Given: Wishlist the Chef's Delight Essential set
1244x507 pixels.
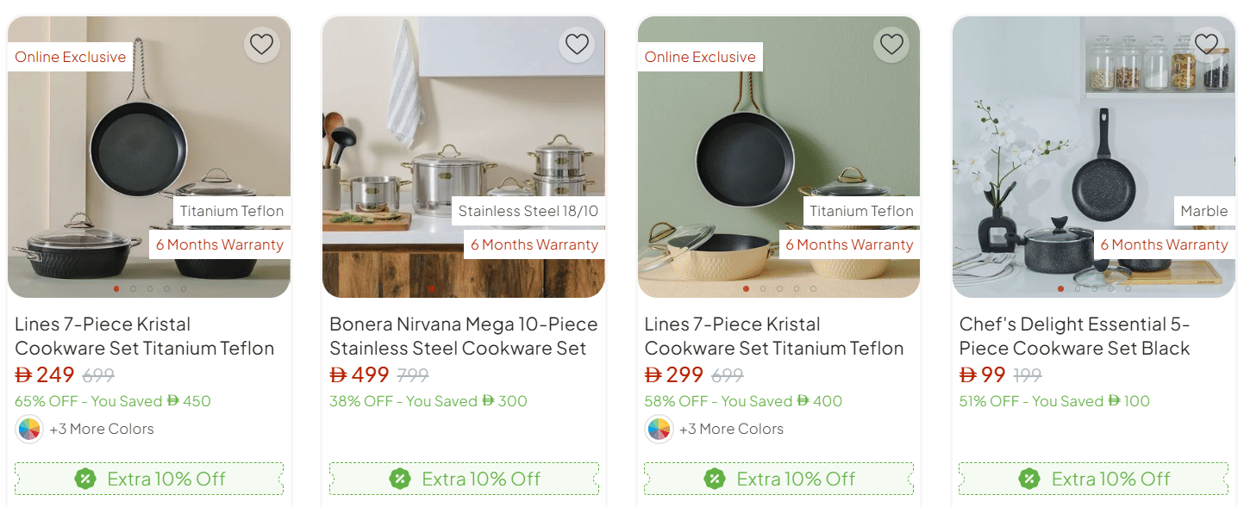Looking at the screenshot, I should [1206, 44].
